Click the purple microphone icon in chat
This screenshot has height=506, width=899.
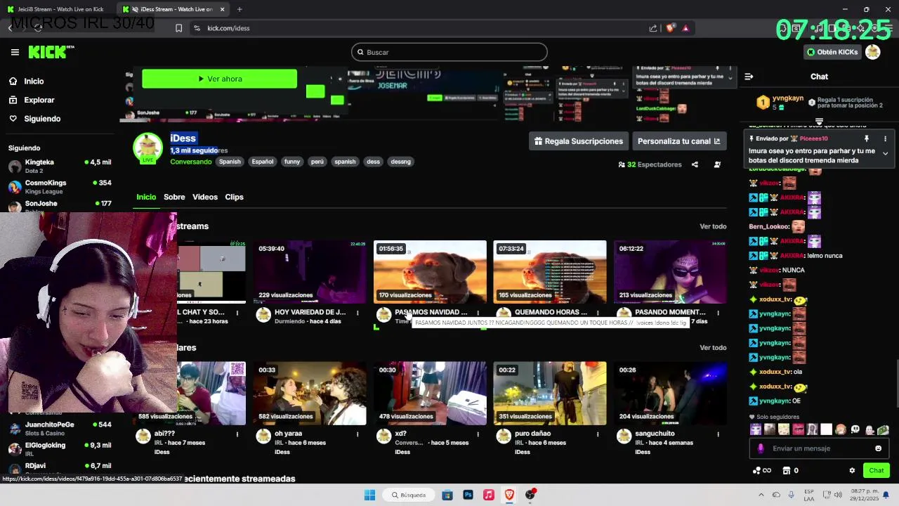coord(761,448)
